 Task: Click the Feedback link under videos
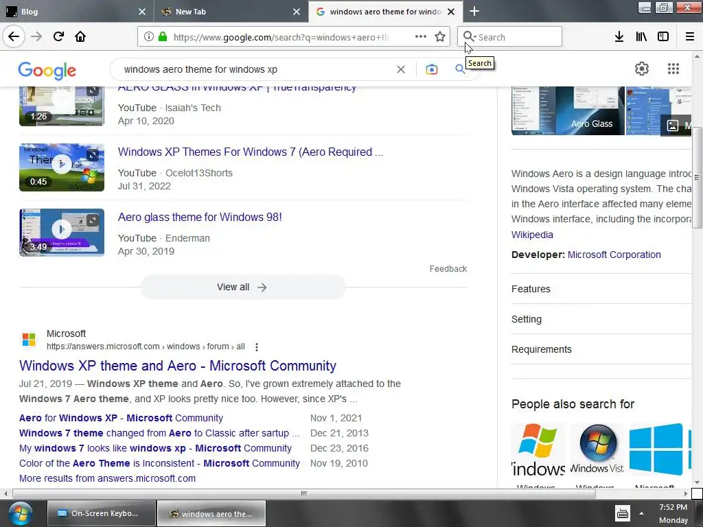pyautogui.click(x=448, y=268)
